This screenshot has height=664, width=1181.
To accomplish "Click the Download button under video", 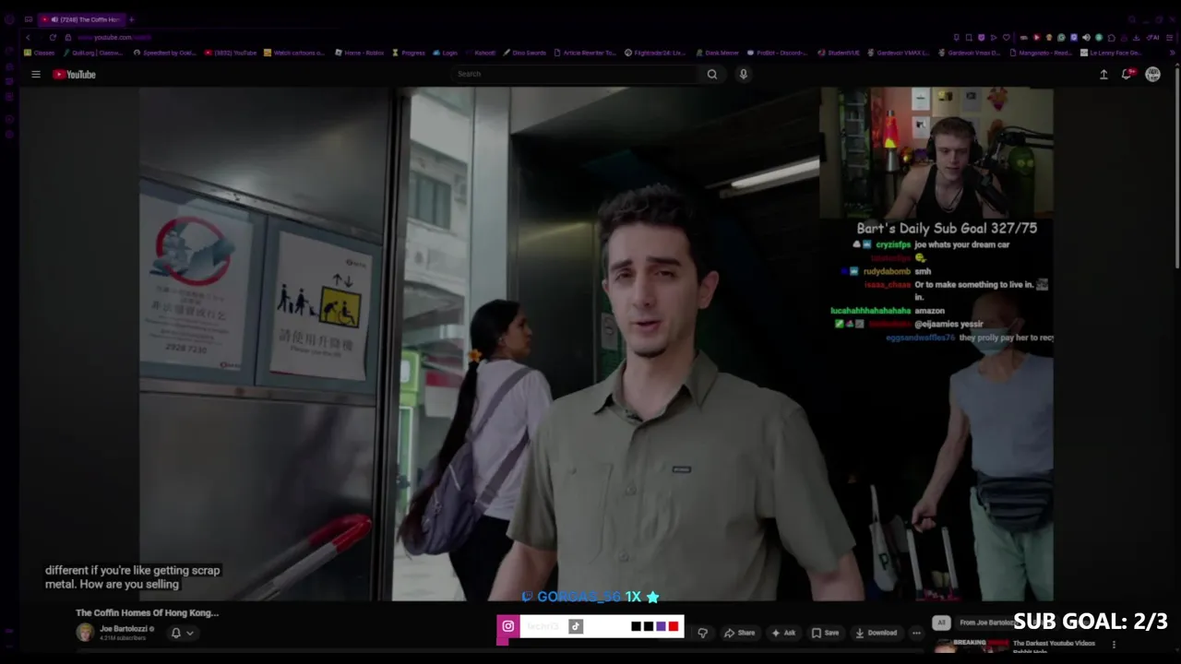I will (x=877, y=633).
